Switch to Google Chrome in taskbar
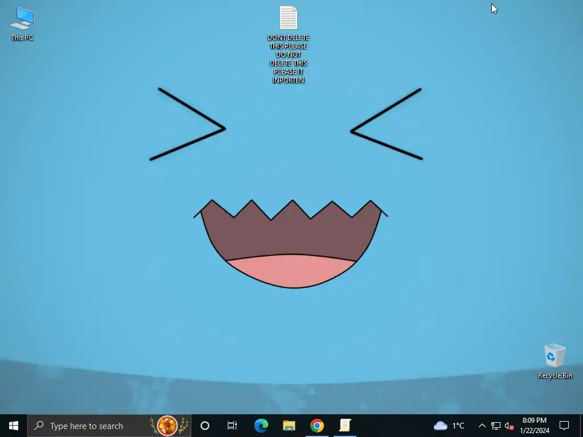This screenshot has height=437, width=583. point(317,426)
